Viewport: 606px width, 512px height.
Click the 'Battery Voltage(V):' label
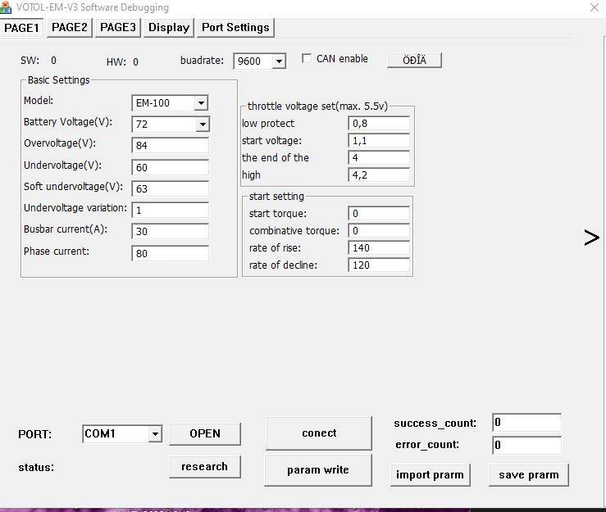68,122
